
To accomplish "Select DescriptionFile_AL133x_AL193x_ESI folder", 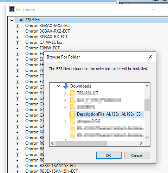I will coord(110,114).
